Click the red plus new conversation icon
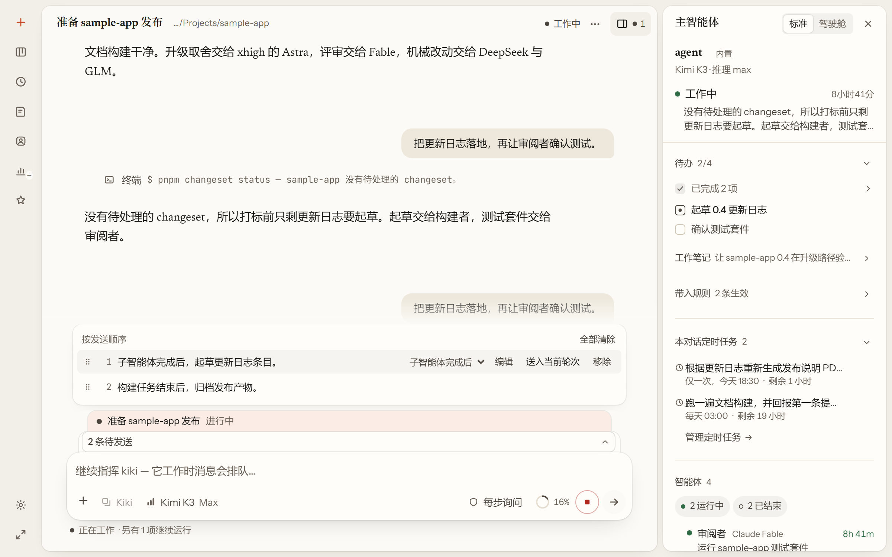 click(x=21, y=22)
